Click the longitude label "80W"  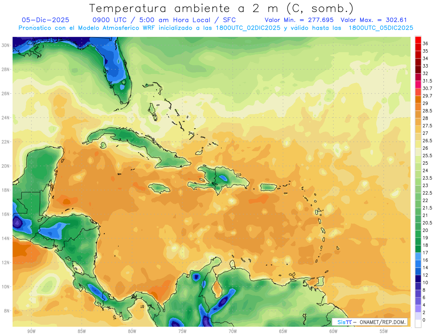(x=132, y=331)
